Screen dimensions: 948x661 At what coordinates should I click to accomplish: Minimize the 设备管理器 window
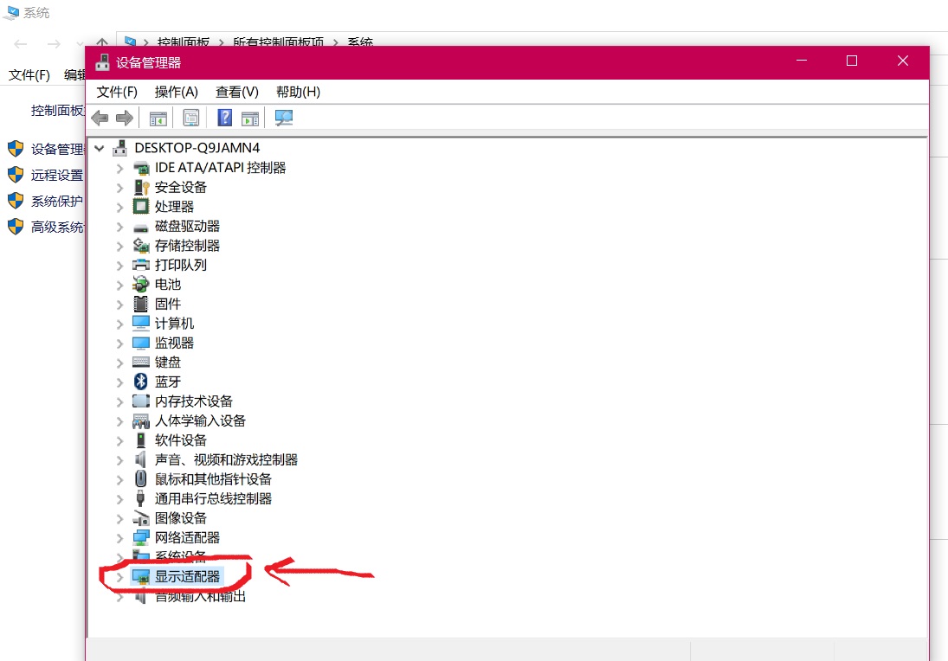coord(802,61)
